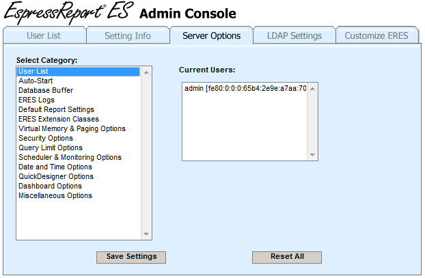The width and height of the screenshot is (425, 278).
Task: Select Dashboard Options category
Action: click(79, 186)
